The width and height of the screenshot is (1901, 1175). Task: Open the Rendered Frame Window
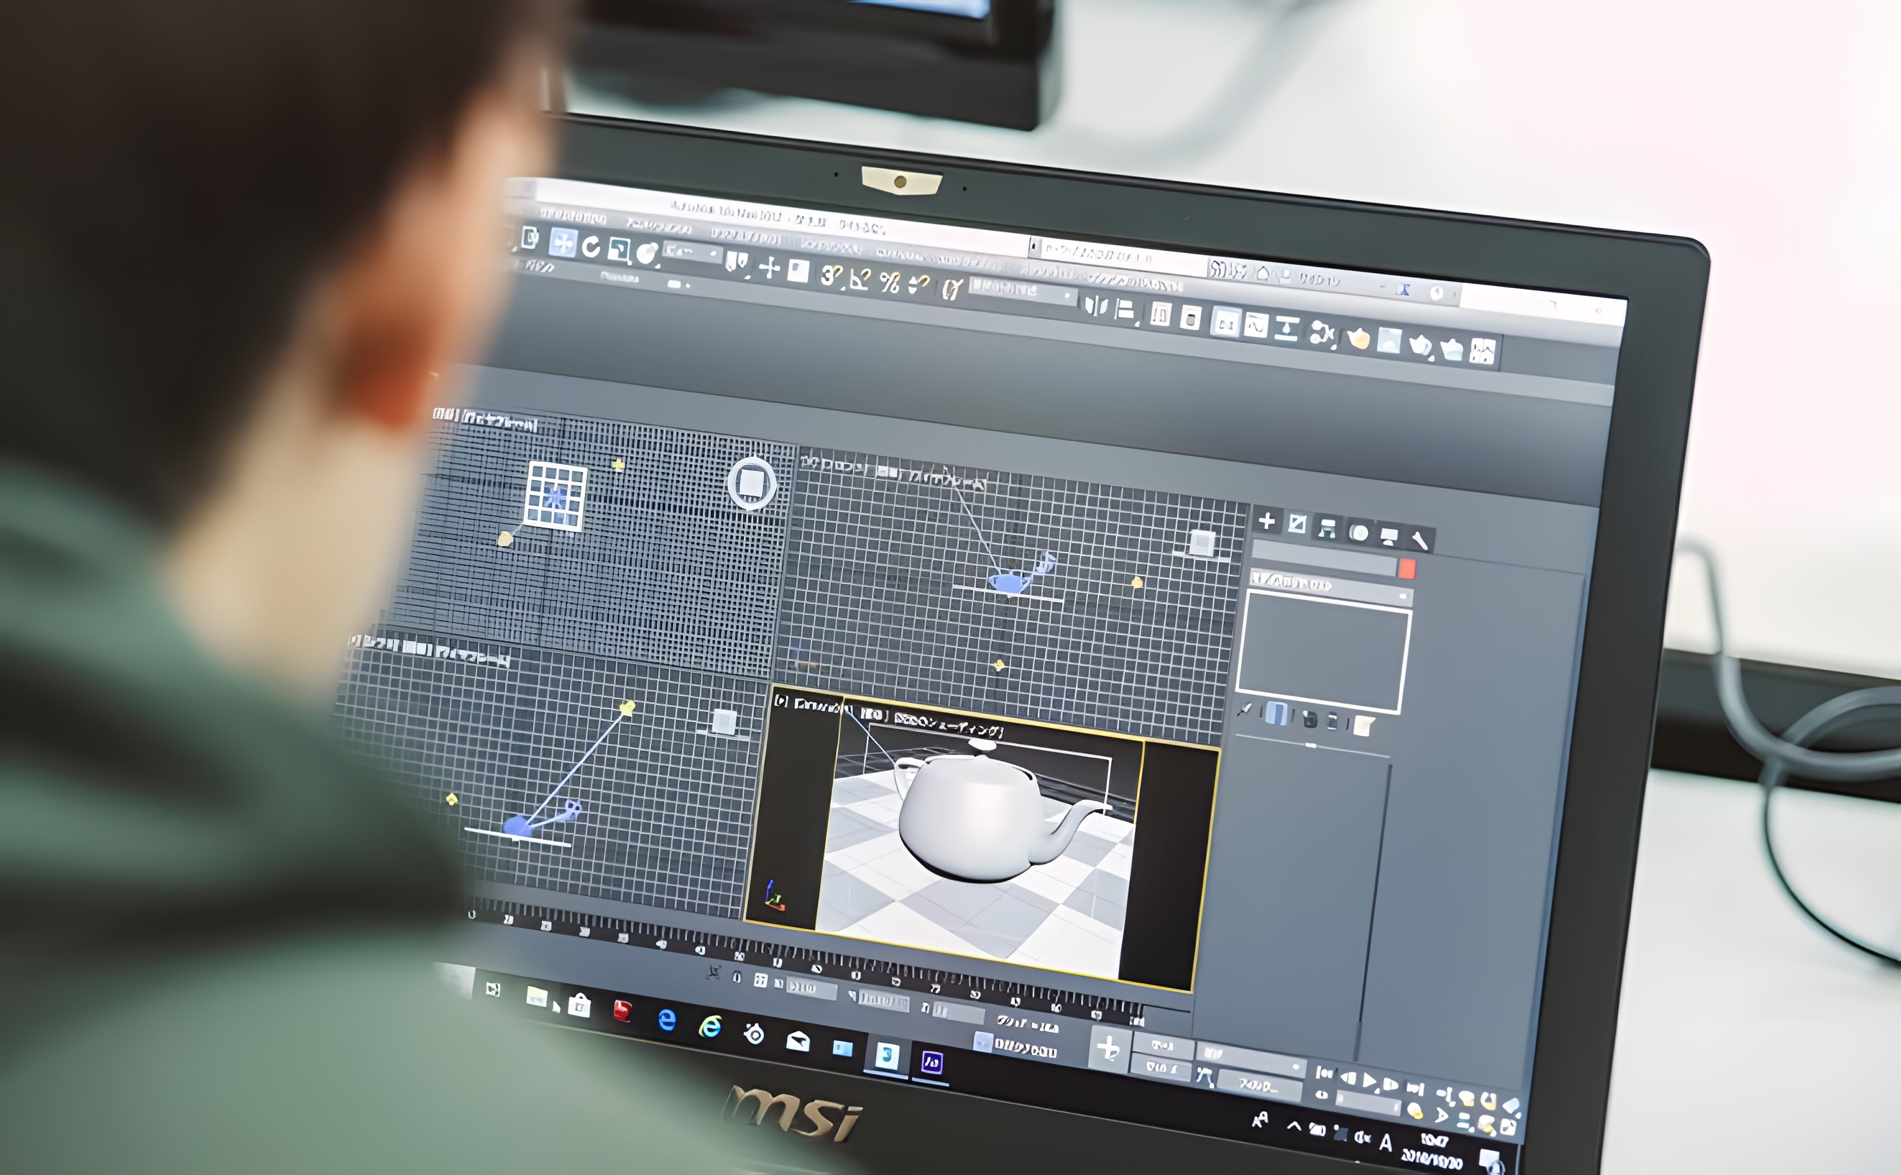click(x=1389, y=341)
